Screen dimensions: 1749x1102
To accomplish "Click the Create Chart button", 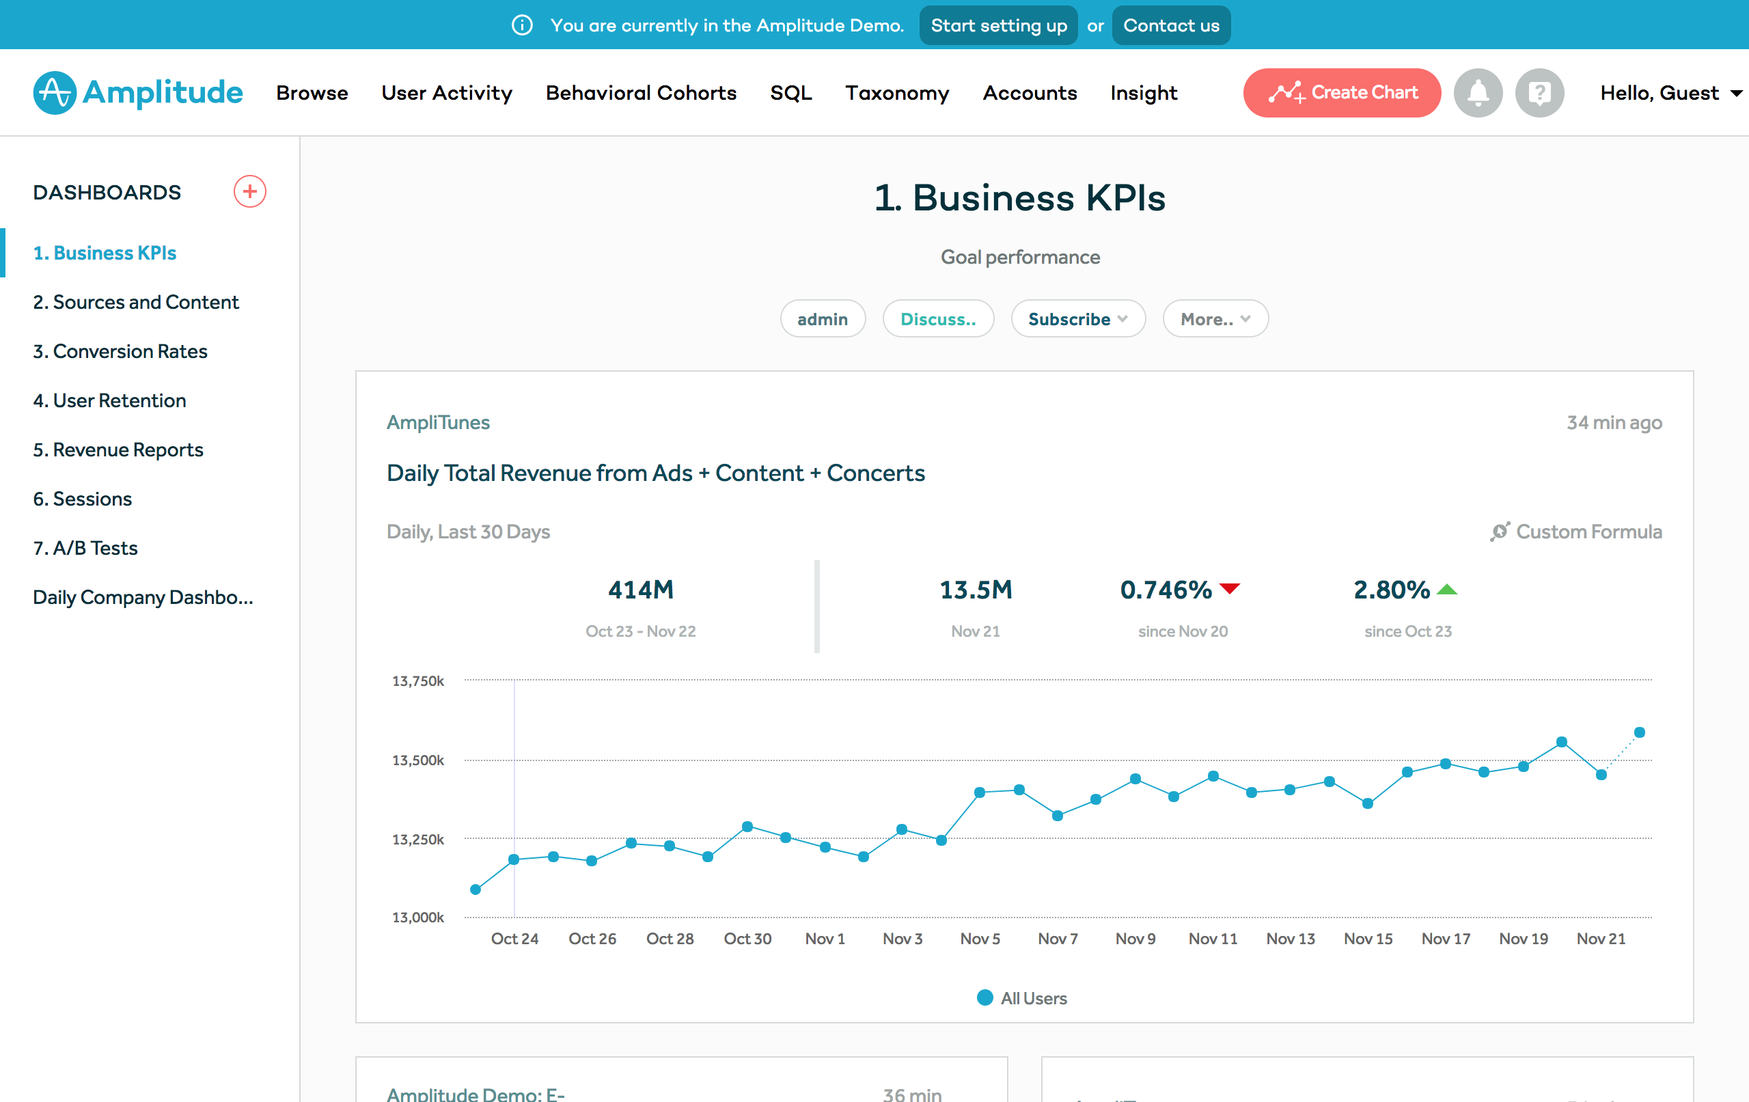I will [1342, 93].
